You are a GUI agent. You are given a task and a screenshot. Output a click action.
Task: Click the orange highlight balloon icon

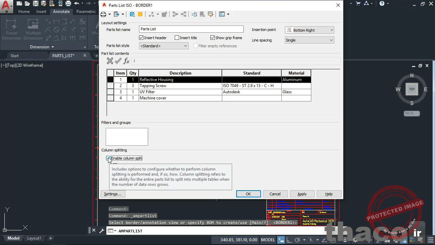(x=140, y=14)
